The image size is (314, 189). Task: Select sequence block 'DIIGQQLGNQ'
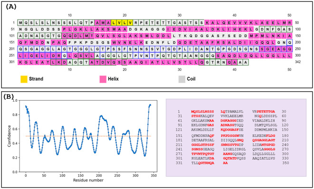(x=232, y=141)
